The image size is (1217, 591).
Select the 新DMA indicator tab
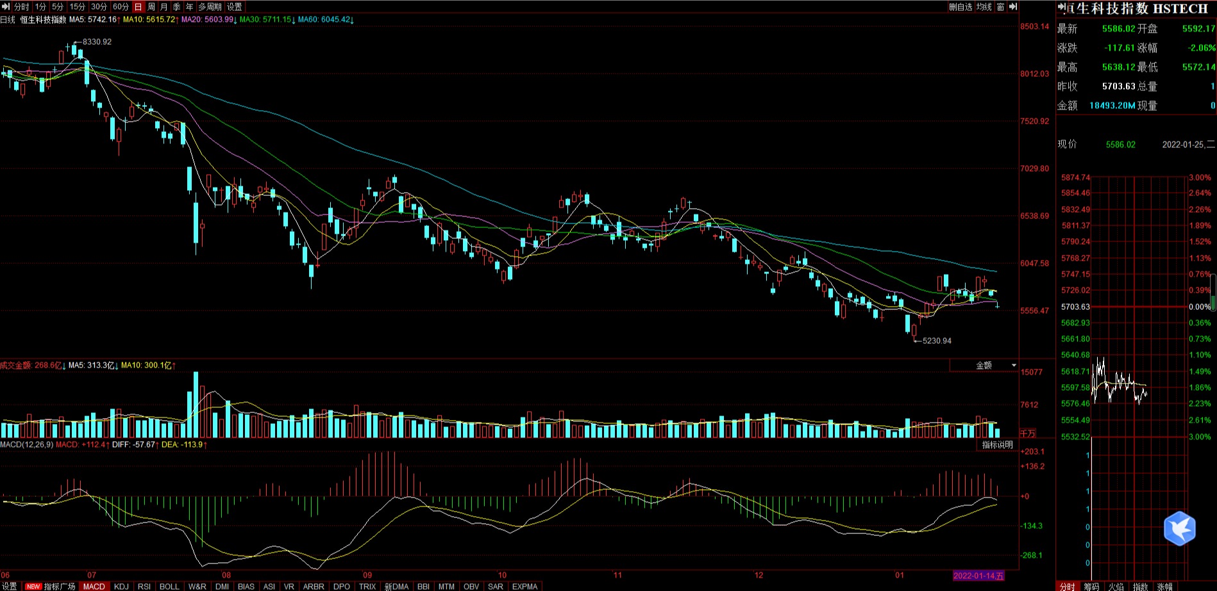coord(396,587)
